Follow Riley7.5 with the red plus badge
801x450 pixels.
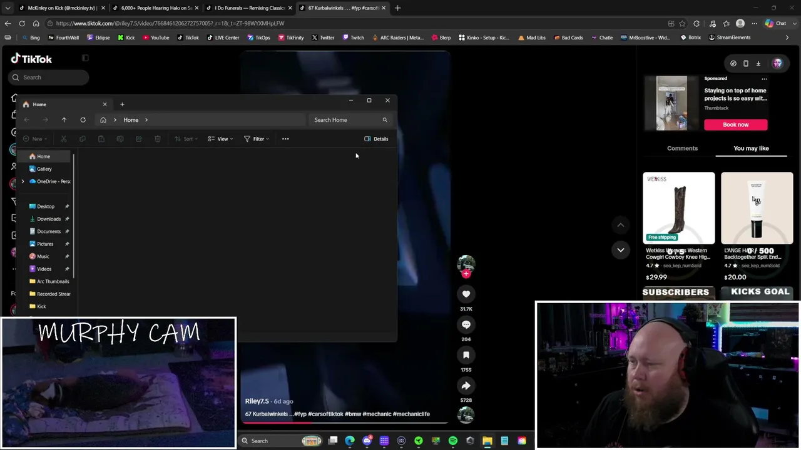[x=466, y=274]
